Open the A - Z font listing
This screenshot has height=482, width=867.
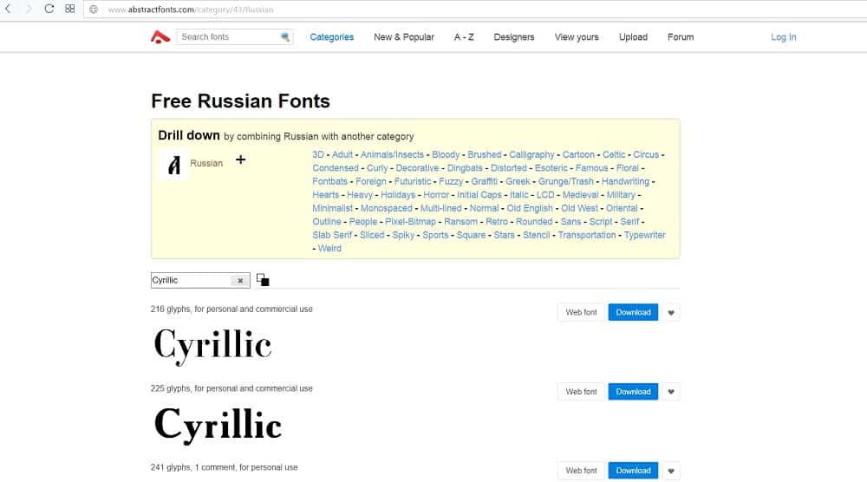point(464,37)
